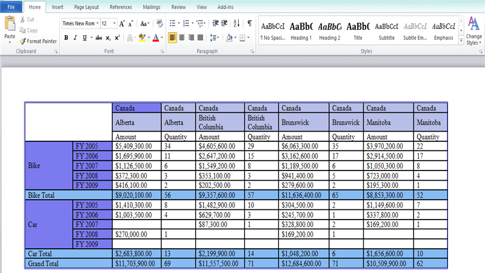Screen dimensions: 485x273
Task: Cut the selected content
Action: pos(27,19)
